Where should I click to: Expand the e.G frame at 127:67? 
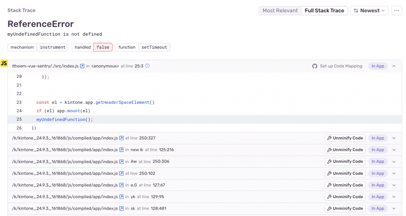[x=394, y=185]
